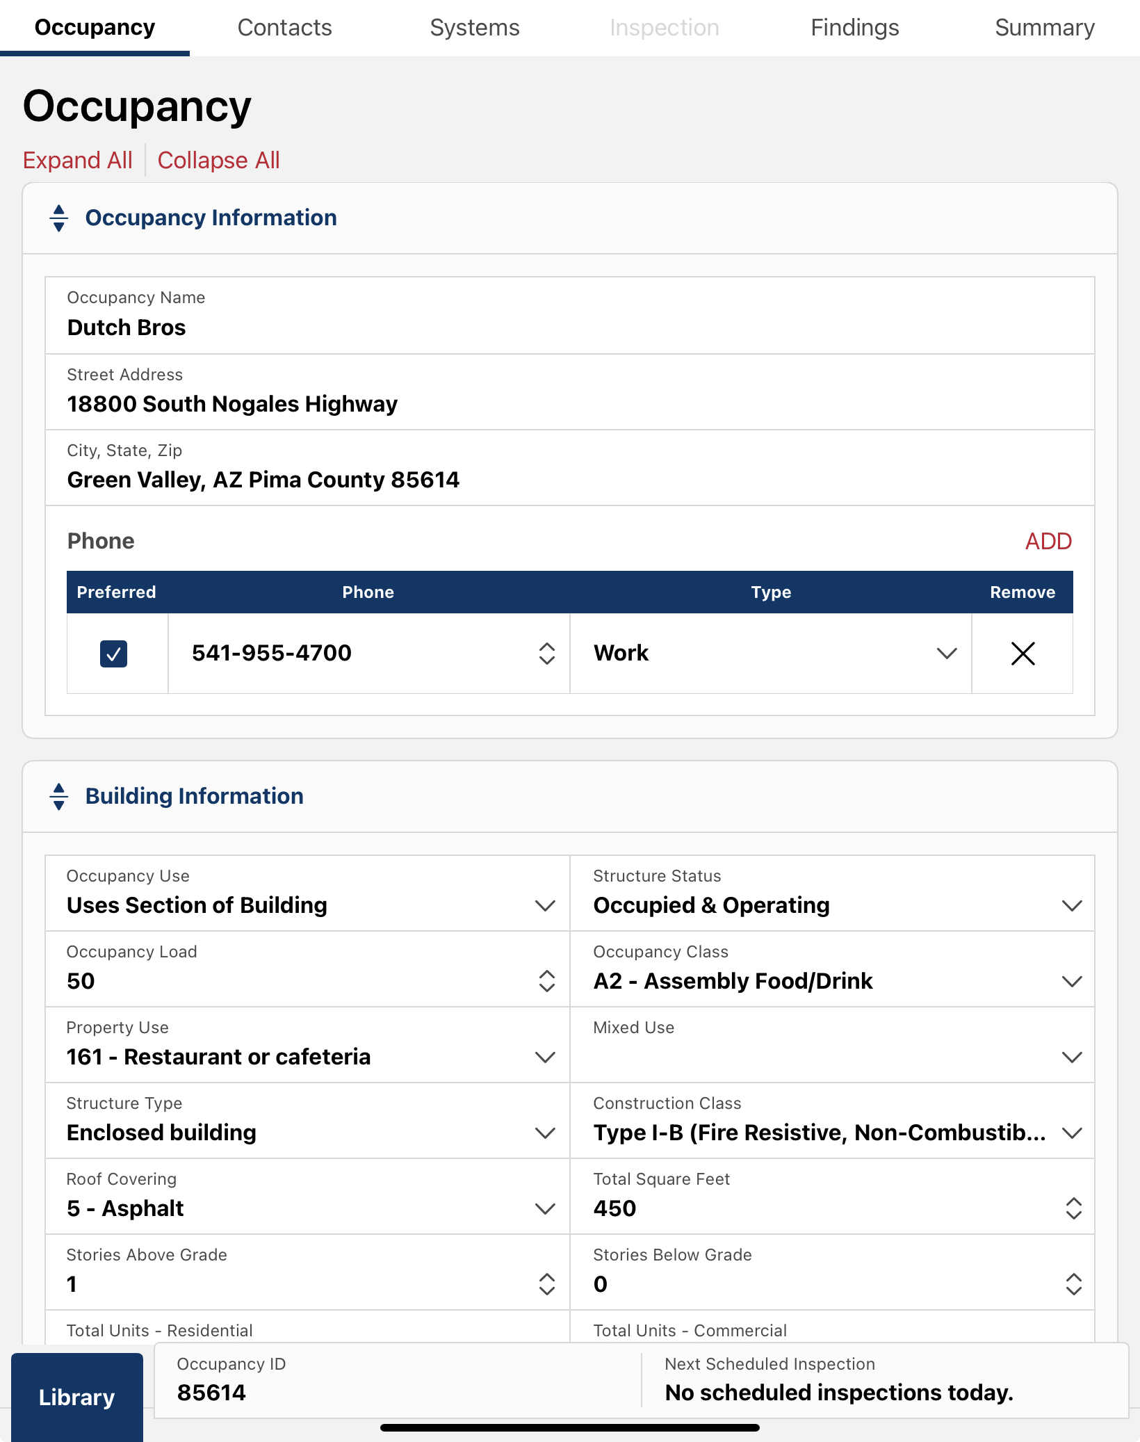Collapse the Occupancy Information section arrows icon

click(x=59, y=218)
